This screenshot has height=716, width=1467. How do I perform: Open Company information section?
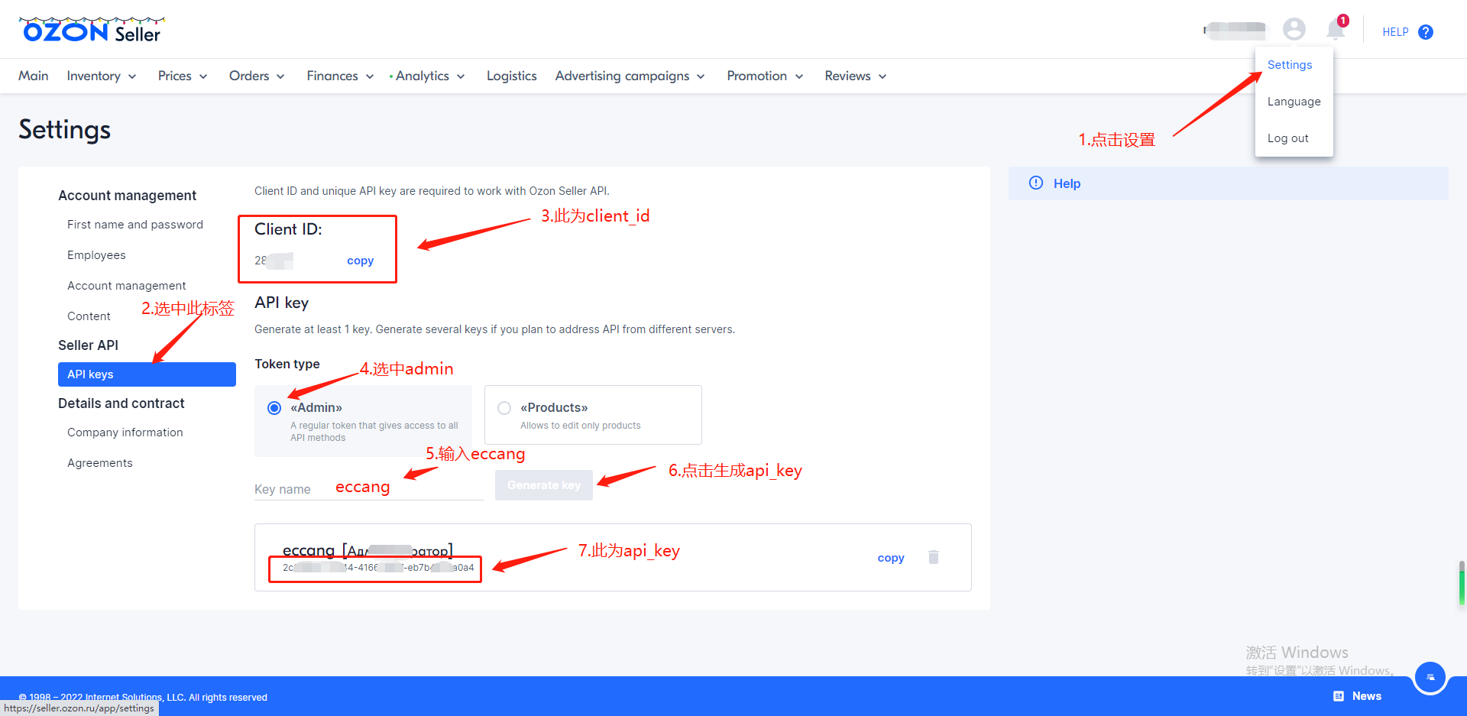coord(125,433)
